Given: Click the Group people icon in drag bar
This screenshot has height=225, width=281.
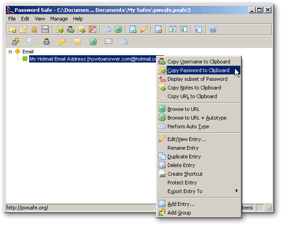Looking at the screenshot, I should (x=16, y=42).
